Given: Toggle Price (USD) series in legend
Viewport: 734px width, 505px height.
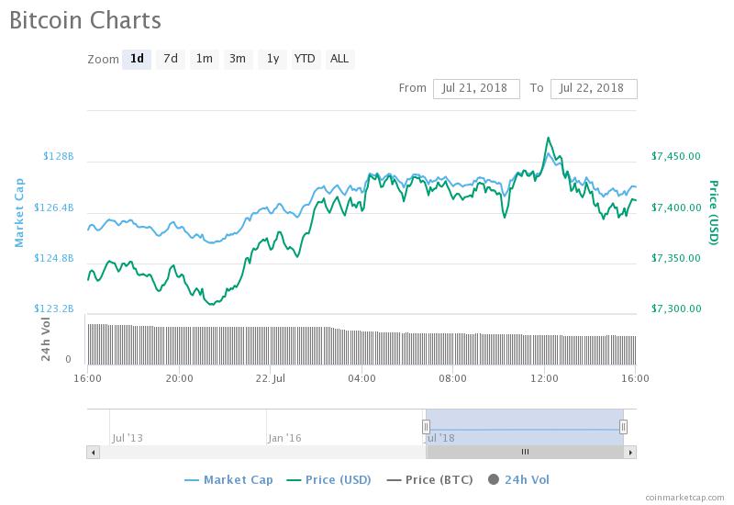Looking at the screenshot, I should [x=328, y=479].
